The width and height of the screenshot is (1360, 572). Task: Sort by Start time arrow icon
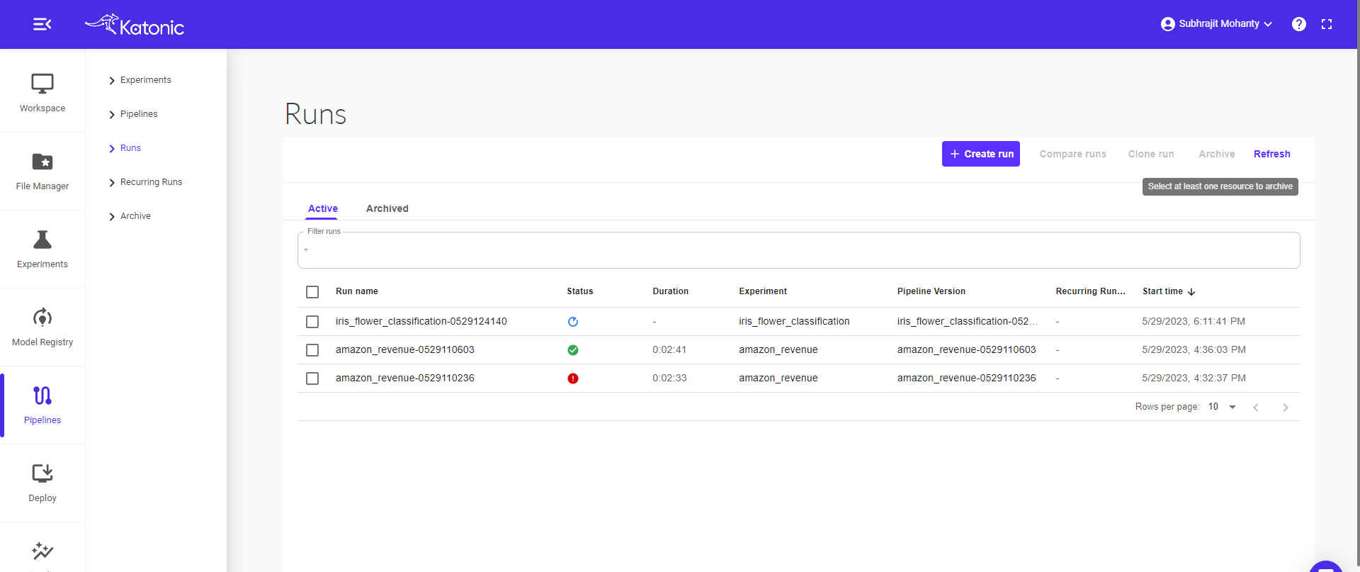click(x=1191, y=292)
